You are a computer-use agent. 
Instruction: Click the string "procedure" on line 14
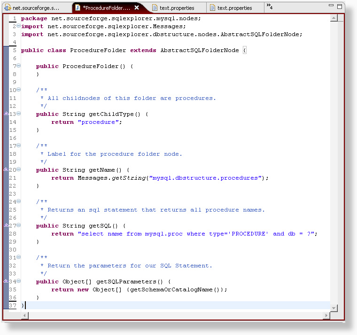coord(98,122)
